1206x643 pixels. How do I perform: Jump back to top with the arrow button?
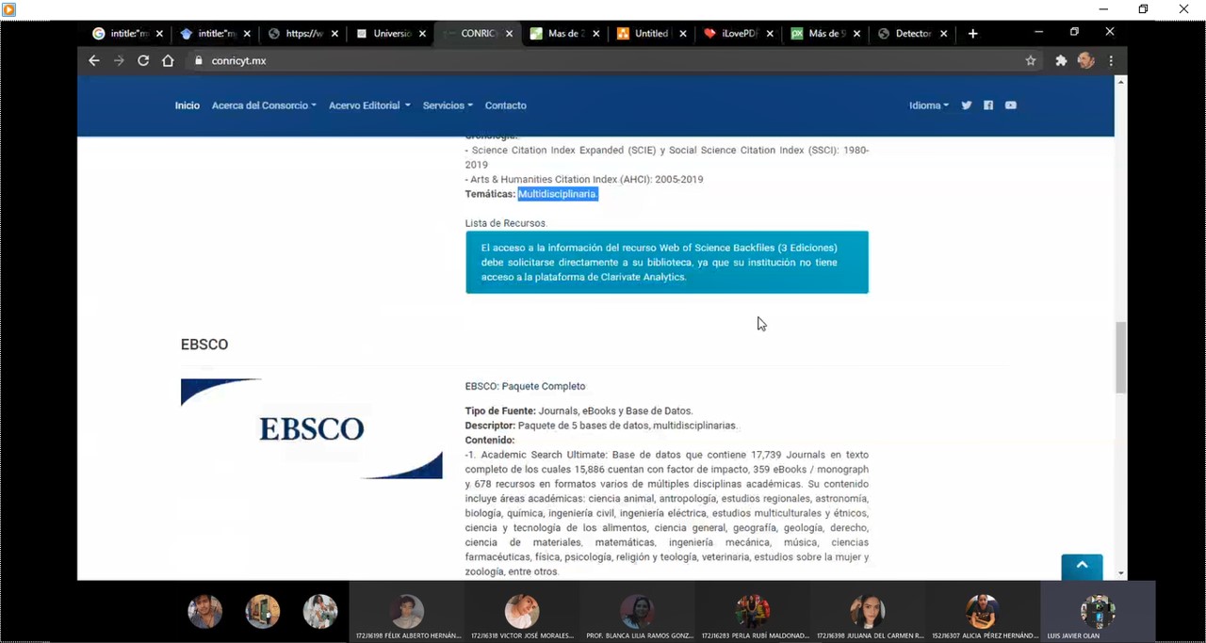1082,567
